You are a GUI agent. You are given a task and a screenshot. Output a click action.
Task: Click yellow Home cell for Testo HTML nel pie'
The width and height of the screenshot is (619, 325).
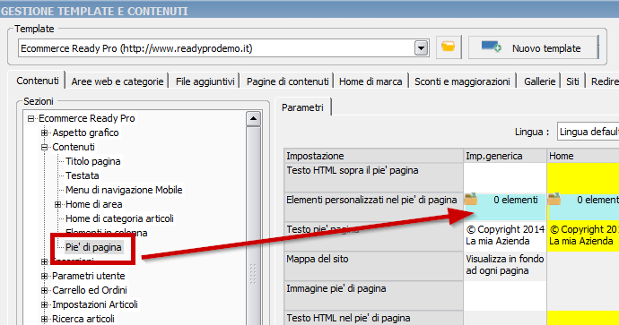(x=583, y=318)
